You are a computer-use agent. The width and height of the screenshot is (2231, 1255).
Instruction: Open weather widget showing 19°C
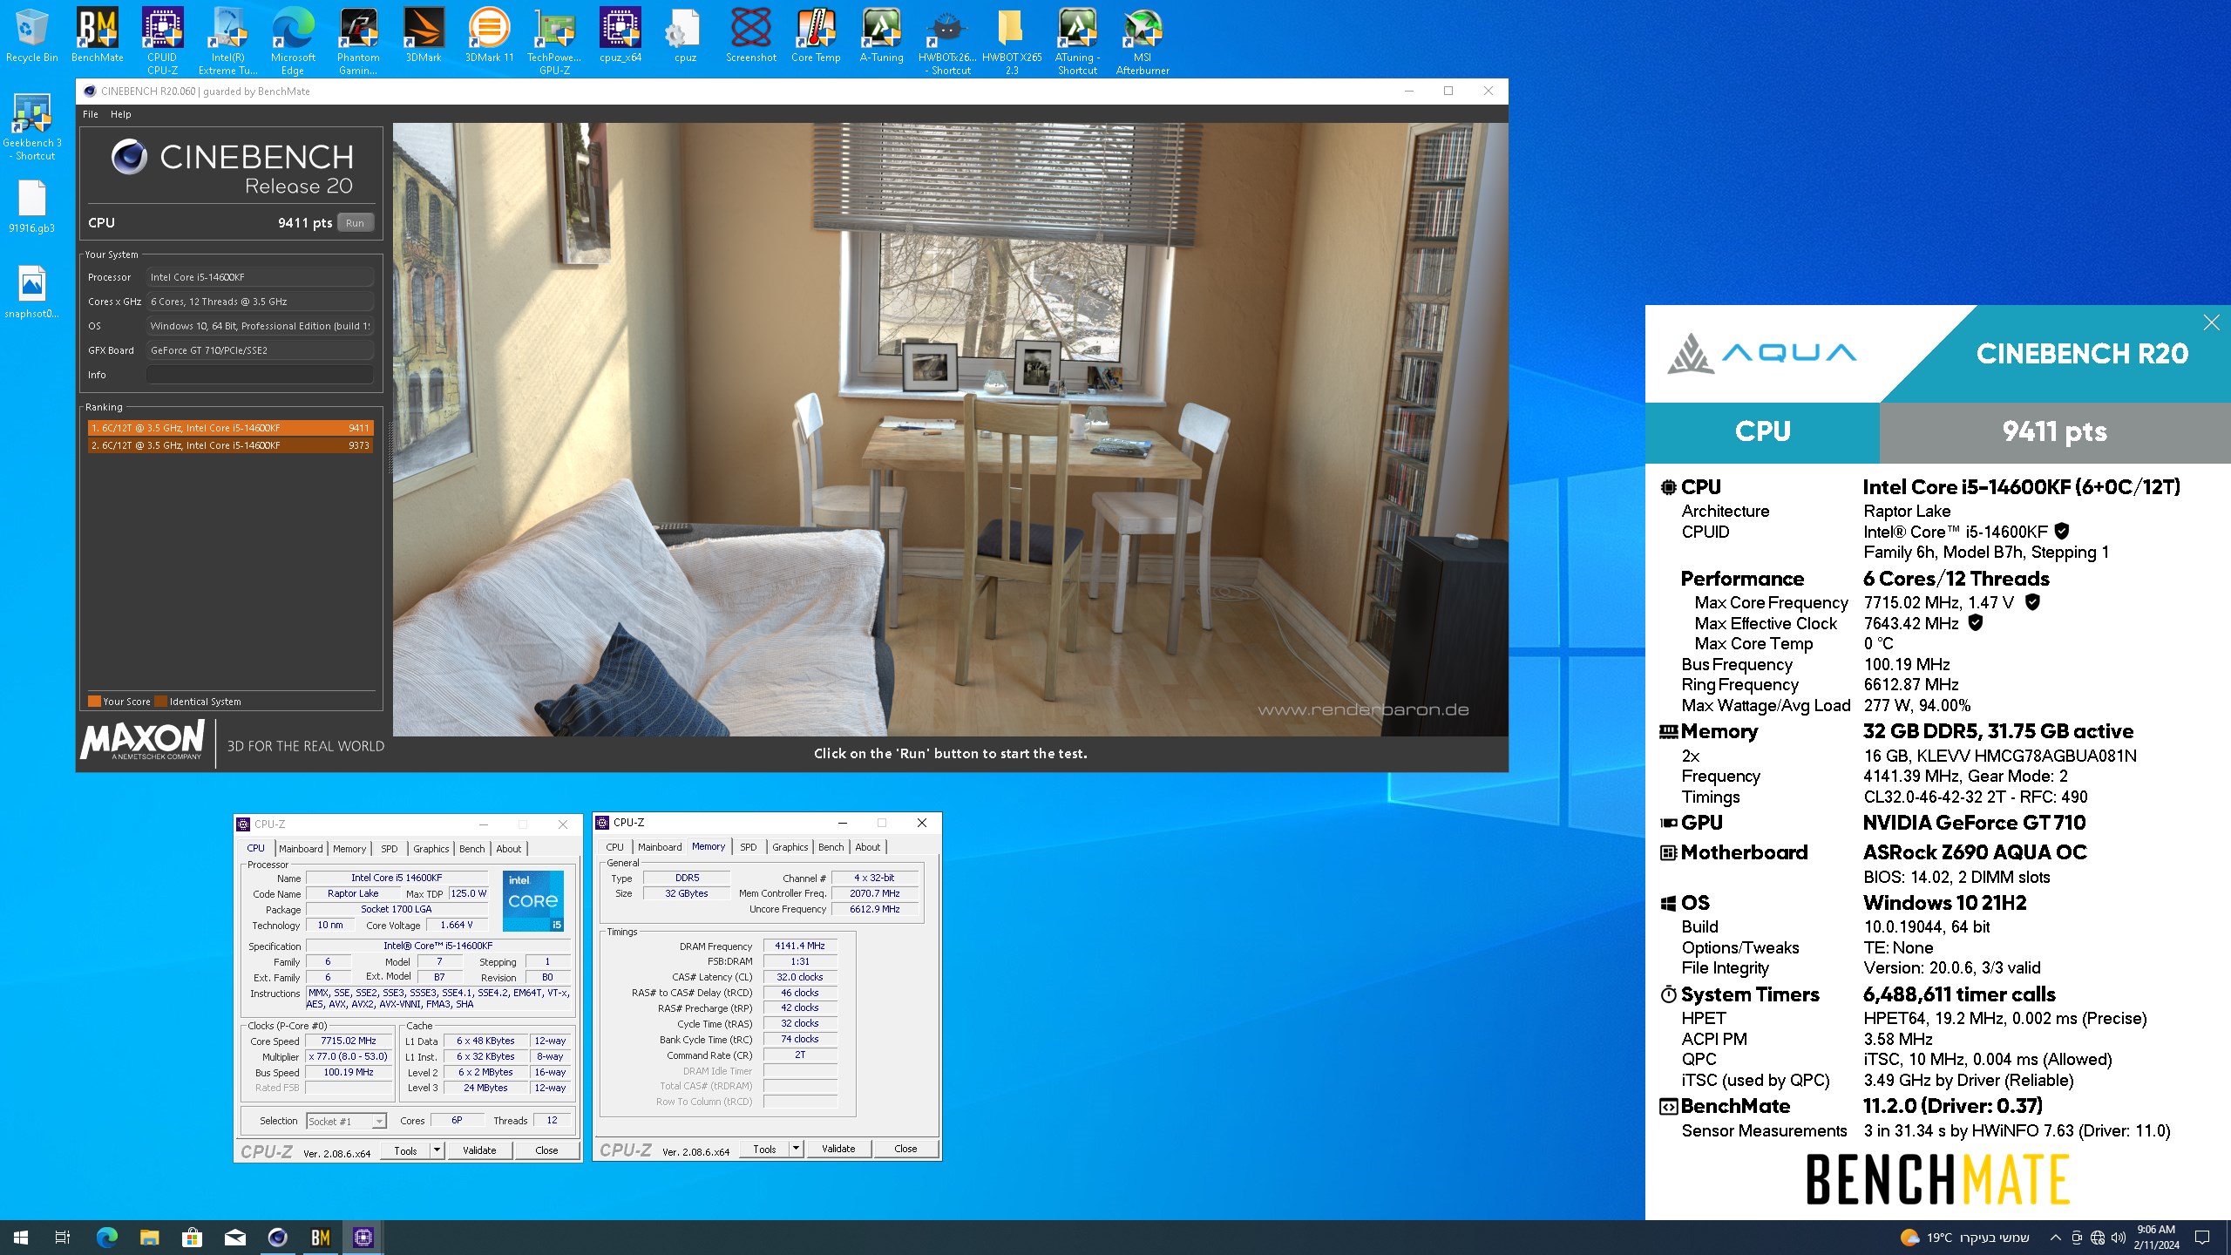tap(1964, 1238)
